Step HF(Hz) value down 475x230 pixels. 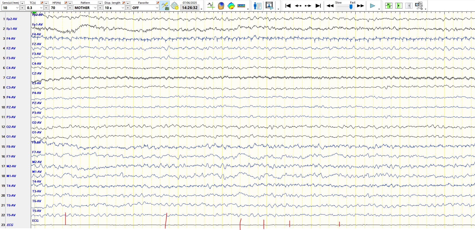pyautogui.click(x=70, y=8)
